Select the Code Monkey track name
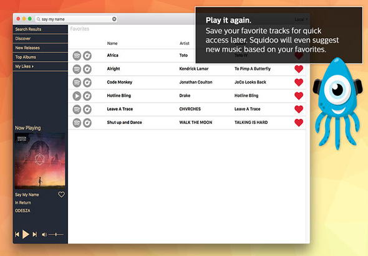The width and height of the screenshot is (368, 256). [x=120, y=82]
